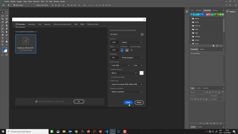Screen dimensions: 238x134
Task: Select the Move tool
Action: [3, 12]
